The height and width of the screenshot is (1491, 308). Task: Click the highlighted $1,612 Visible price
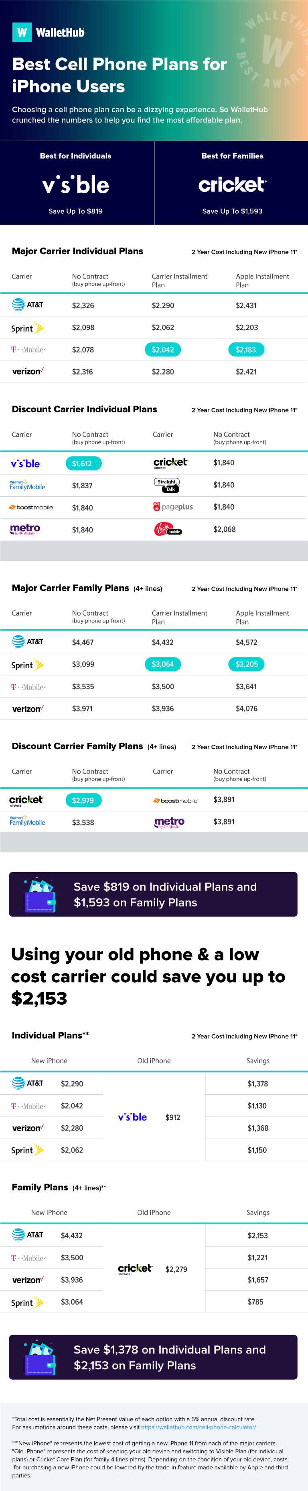pyautogui.click(x=83, y=464)
